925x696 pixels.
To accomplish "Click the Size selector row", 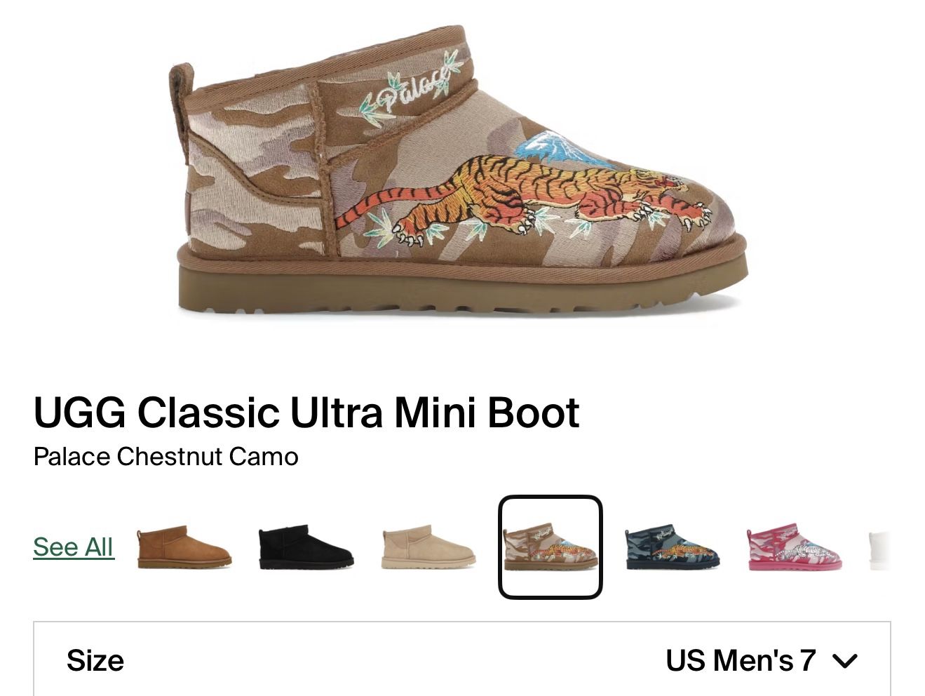I will pyautogui.click(x=463, y=660).
